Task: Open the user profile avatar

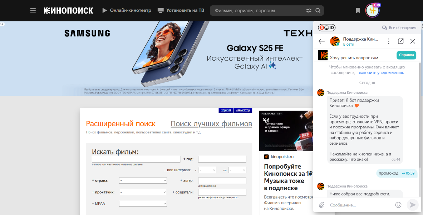Action: click(372, 10)
